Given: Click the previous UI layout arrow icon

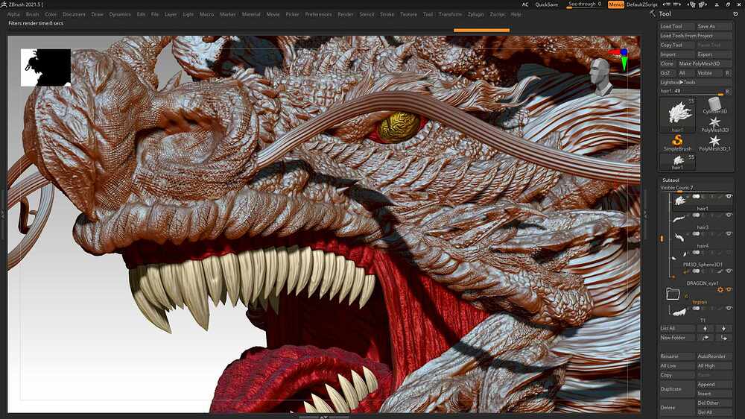Looking at the screenshot, I should coord(668,4).
